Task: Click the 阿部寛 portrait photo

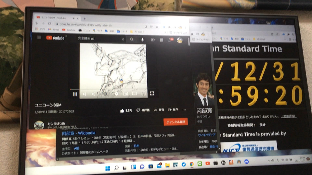Action: [x=203, y=89]
